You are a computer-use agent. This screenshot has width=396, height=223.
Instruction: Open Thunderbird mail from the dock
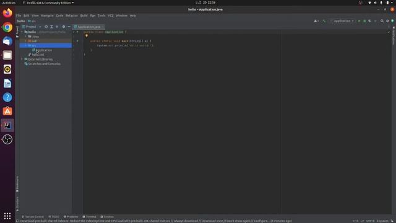coord(7,41)
